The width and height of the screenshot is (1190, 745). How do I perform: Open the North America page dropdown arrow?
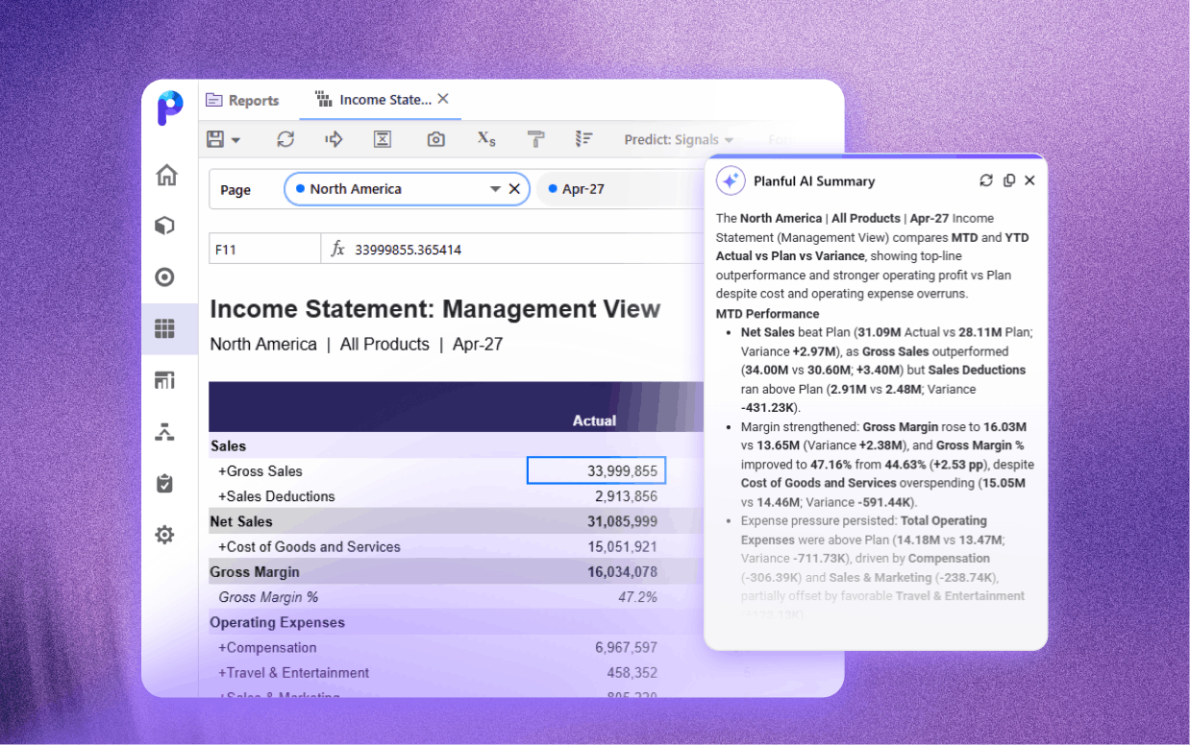pyautogui.click(x=495, y=189)
